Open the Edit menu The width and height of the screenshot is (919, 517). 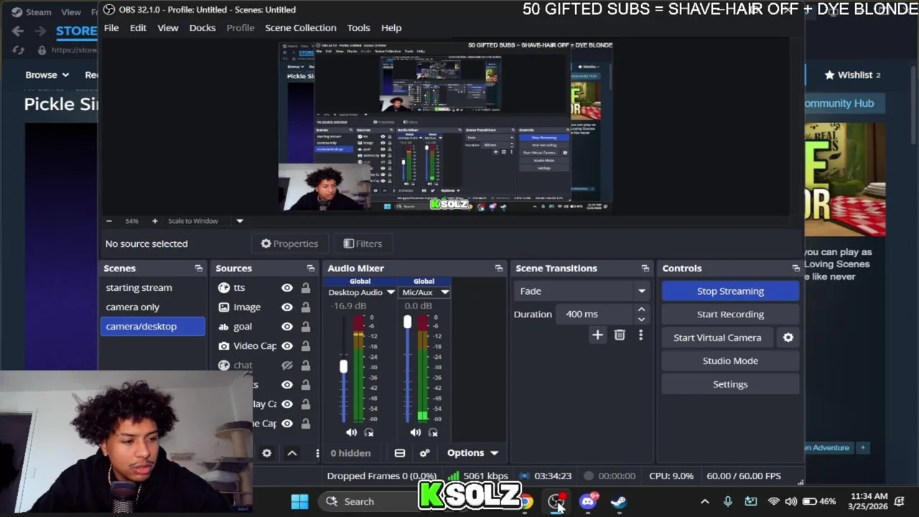pyautogui.click(x=138, y=27)
